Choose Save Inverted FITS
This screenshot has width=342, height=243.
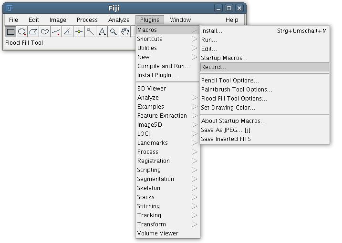[265, 139]
